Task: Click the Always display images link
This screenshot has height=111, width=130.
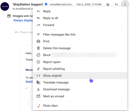Action: pyautogui.click(x=23, y=20)
